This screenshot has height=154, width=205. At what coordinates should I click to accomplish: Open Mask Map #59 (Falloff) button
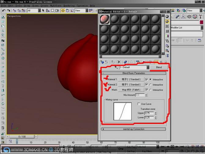click(x=131, y=90)
